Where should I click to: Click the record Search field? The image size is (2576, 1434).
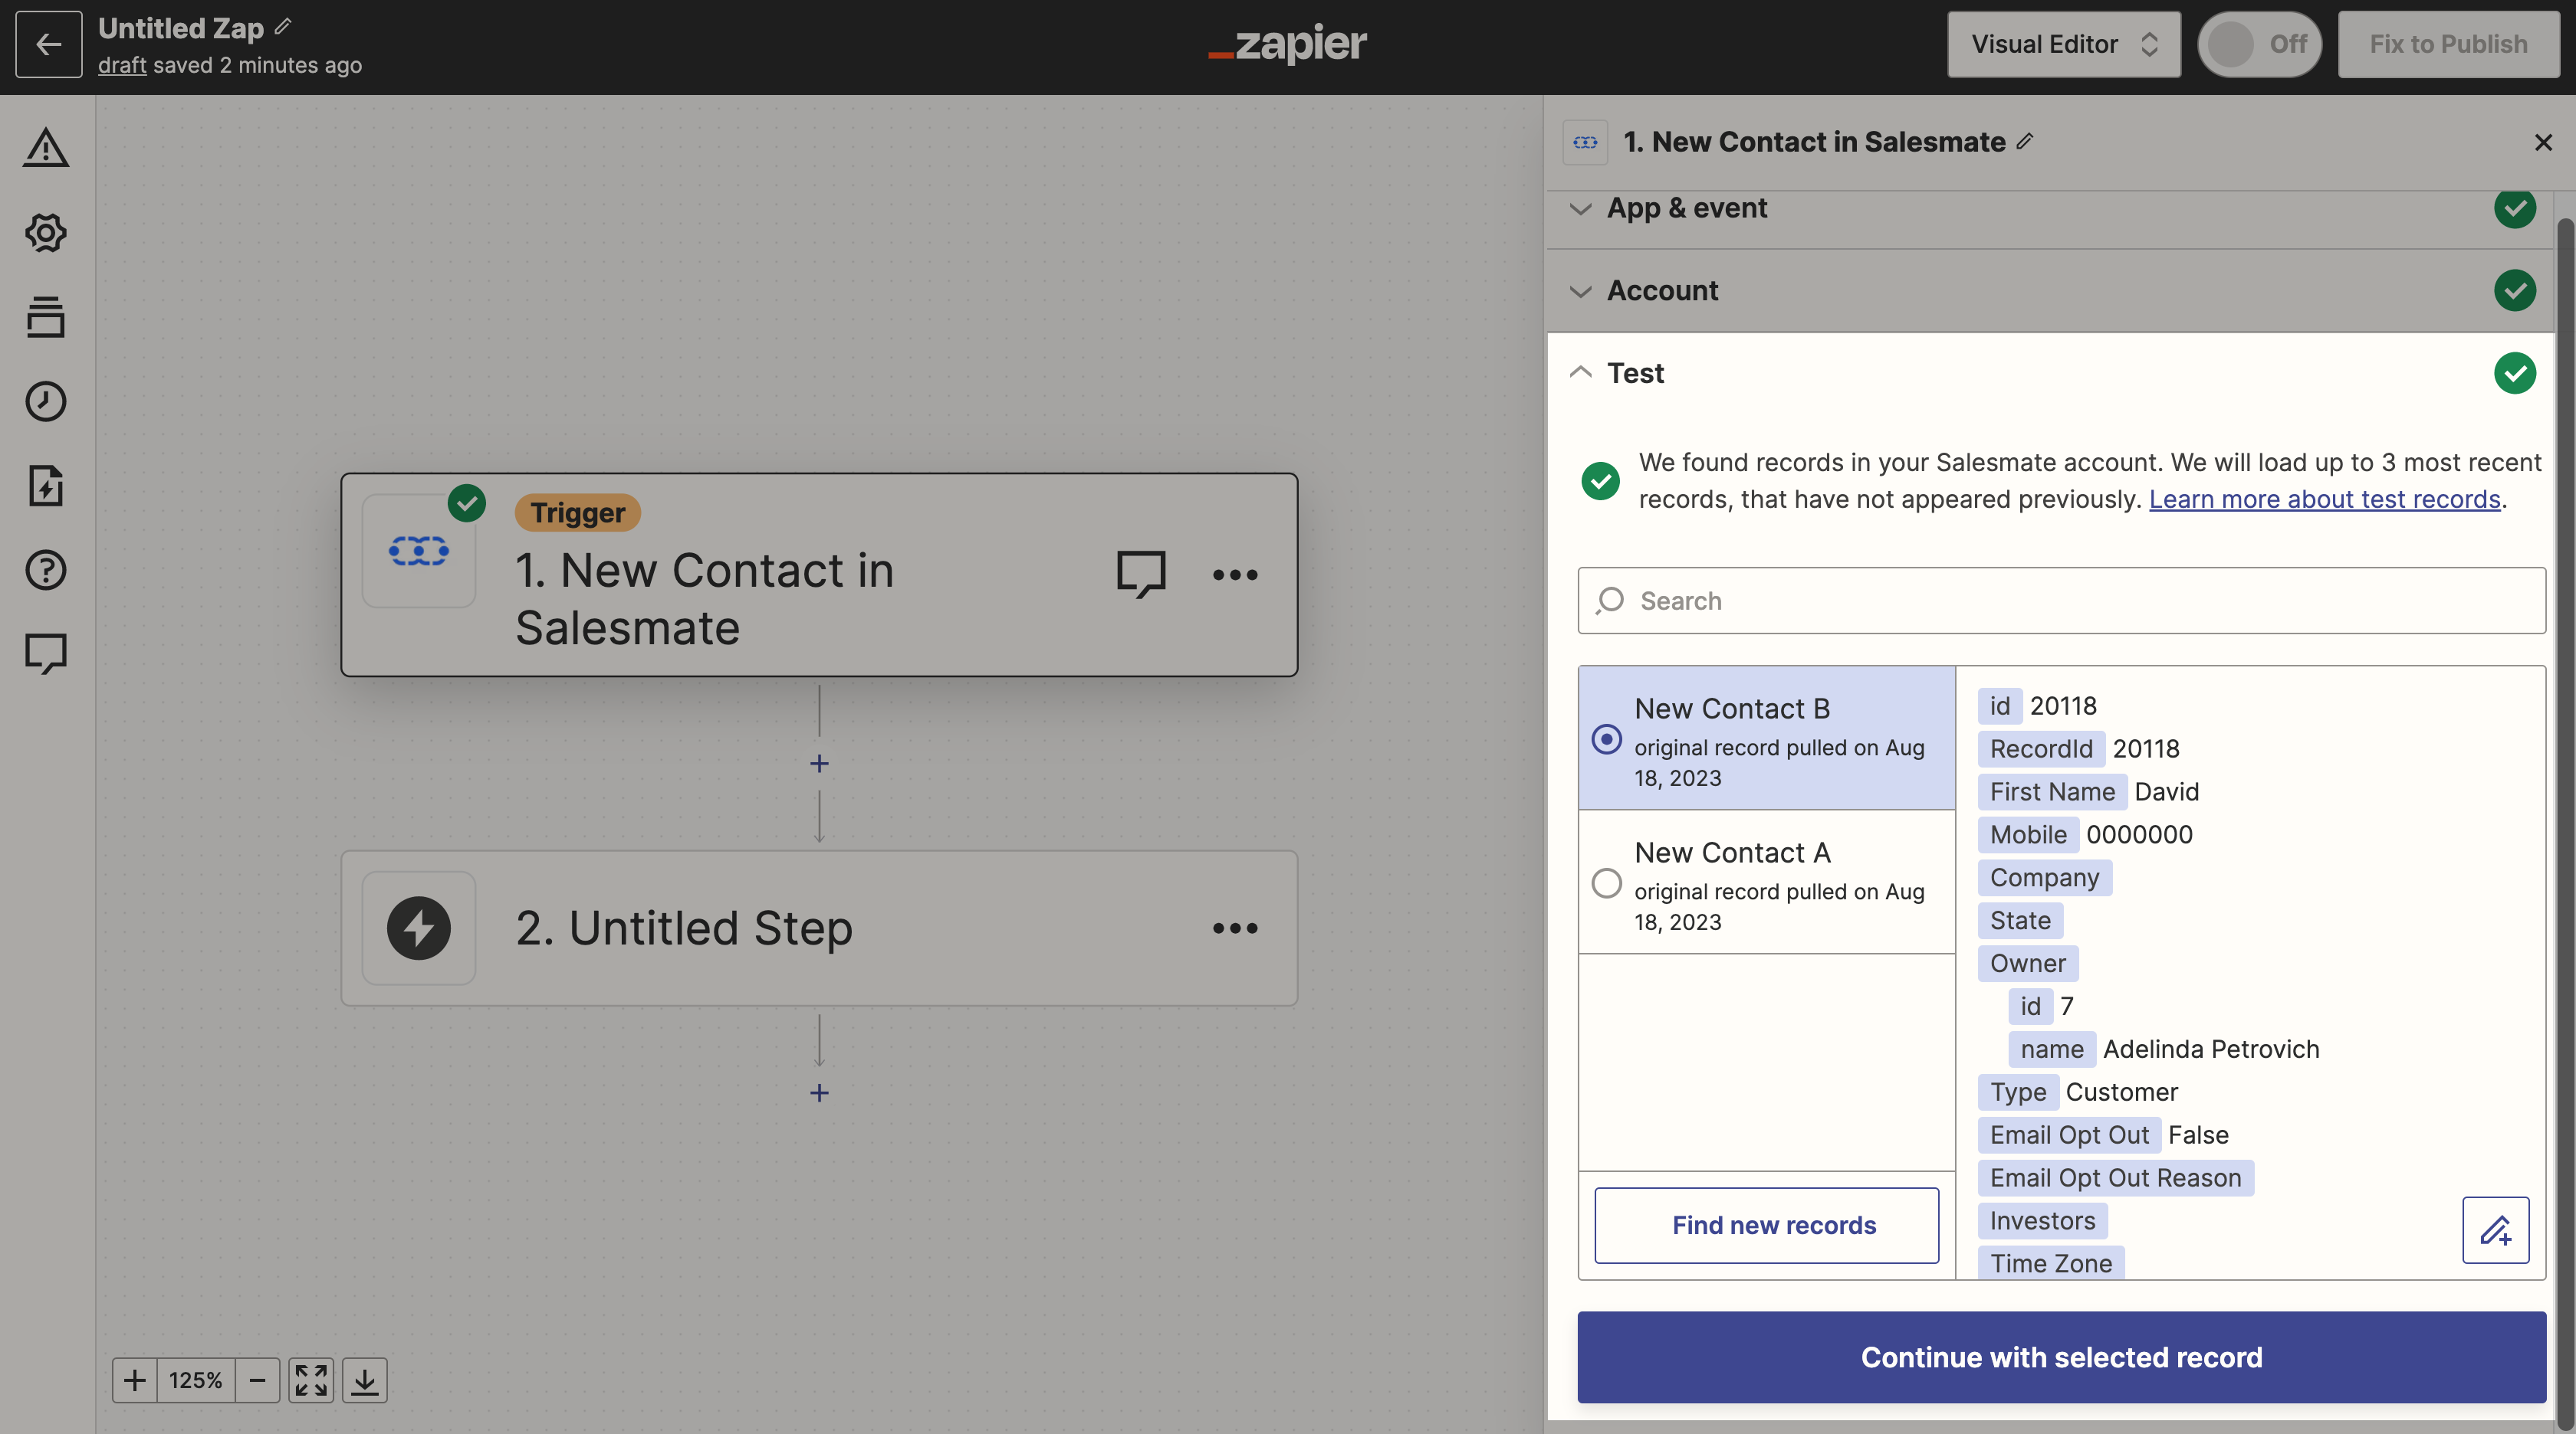[2061, 601]
